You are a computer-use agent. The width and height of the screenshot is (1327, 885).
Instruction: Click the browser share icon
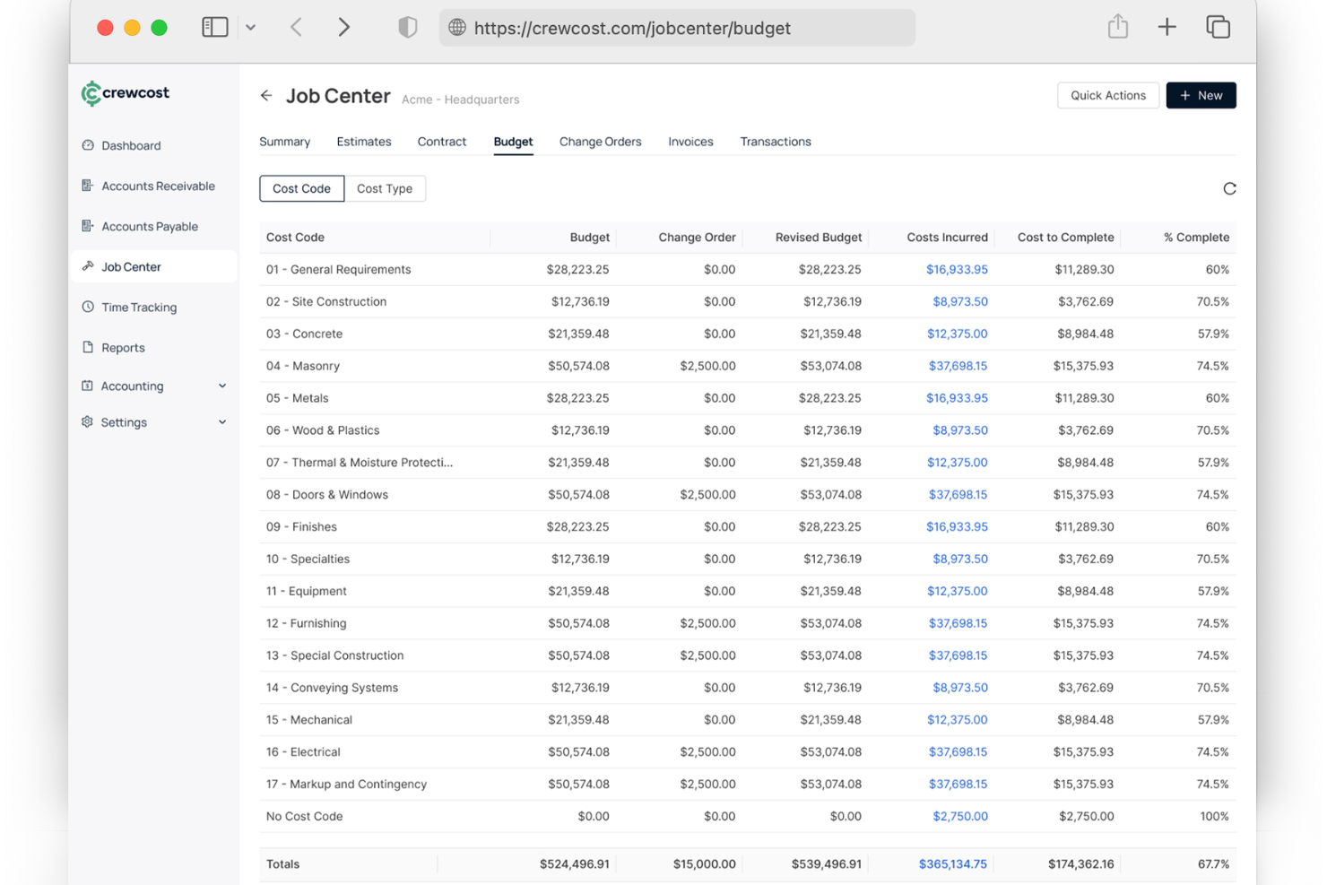(1117, 27)
